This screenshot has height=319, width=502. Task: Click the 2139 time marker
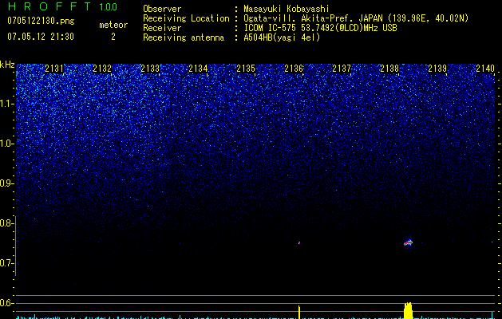(x=437, y=69)
